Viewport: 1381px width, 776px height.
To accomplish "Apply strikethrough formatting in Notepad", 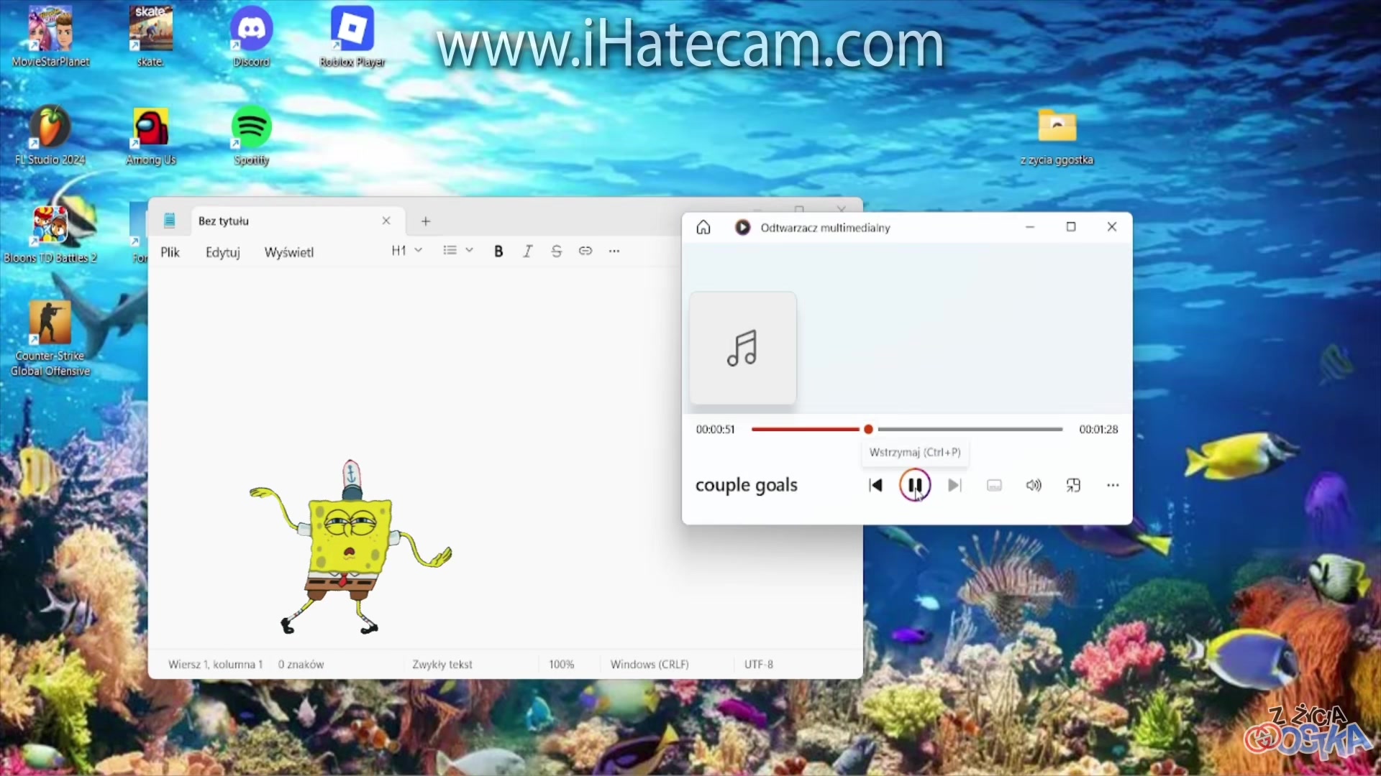I will 556,251.
